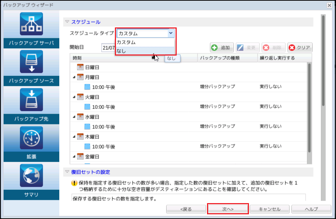
Task: Click the wizard page vertical scrollbar
Action: click(x=323, y=60)
